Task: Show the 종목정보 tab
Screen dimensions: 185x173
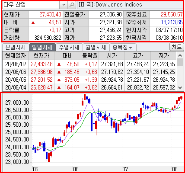Action: (123, 47)
